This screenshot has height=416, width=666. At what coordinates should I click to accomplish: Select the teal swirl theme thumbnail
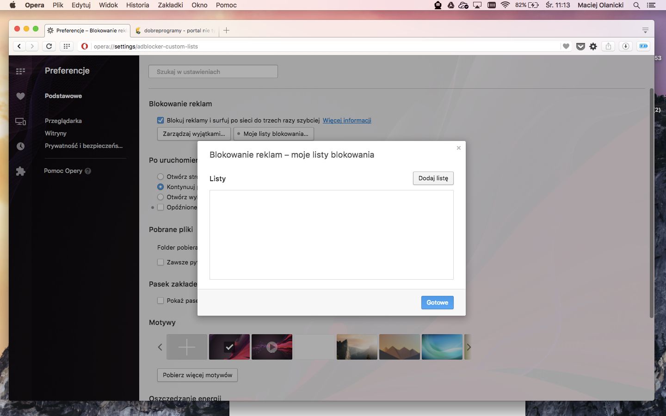(442, 347)
